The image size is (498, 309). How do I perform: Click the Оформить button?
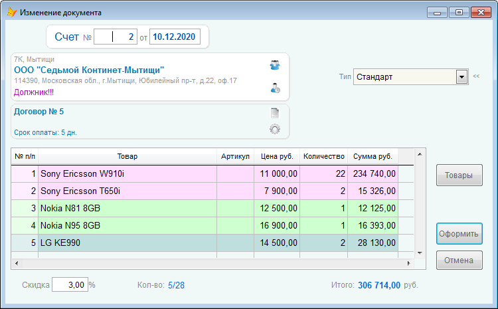pos(459,234)
